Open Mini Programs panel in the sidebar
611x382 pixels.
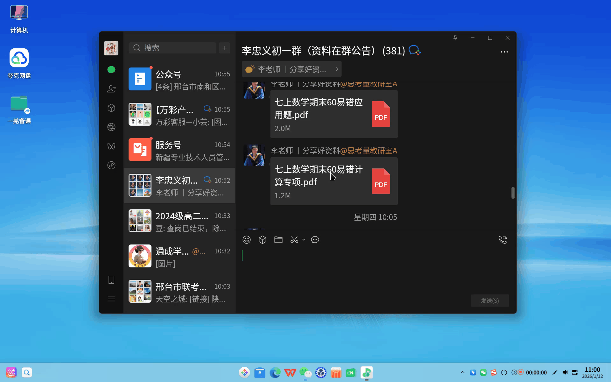point(111,165)
